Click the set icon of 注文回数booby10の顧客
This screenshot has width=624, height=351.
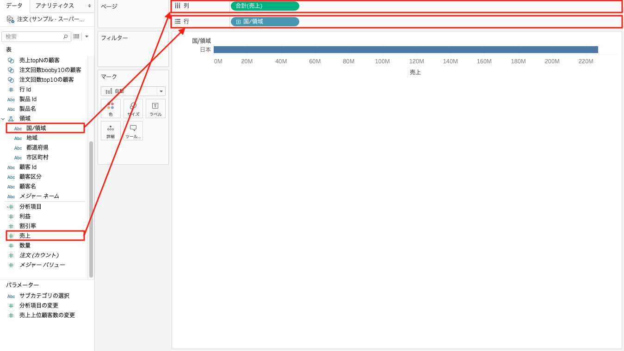(x=11, y=70)
